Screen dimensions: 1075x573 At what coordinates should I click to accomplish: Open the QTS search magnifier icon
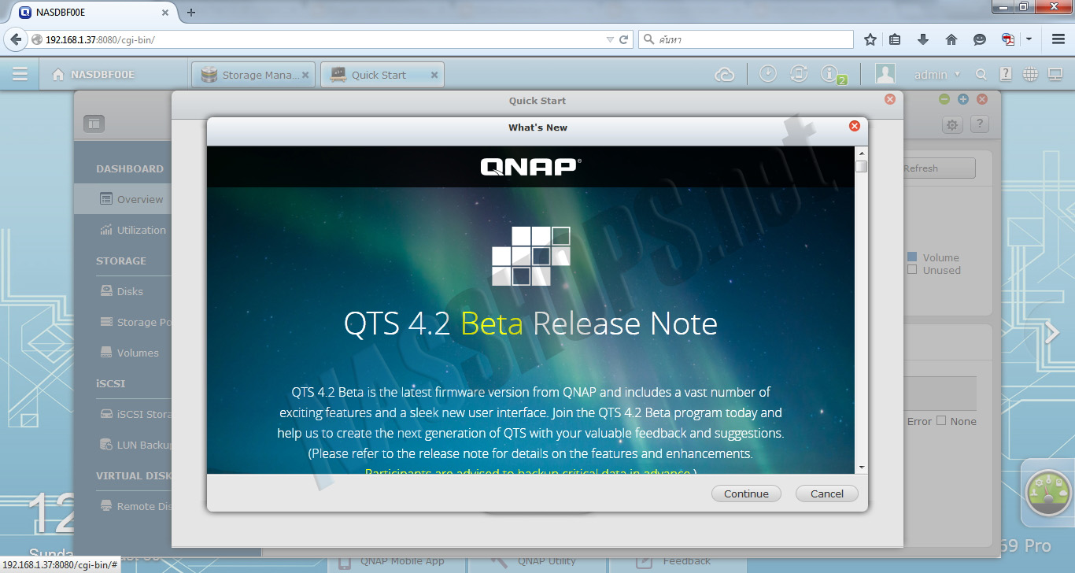click(x=981, y=75)
